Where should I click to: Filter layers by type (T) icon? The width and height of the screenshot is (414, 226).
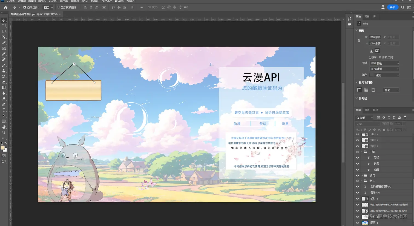[x=389, y=118]
